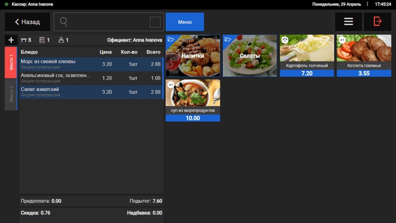Click the price 10.00 on soup tile
396x223 pixels.
coord(193,118)
